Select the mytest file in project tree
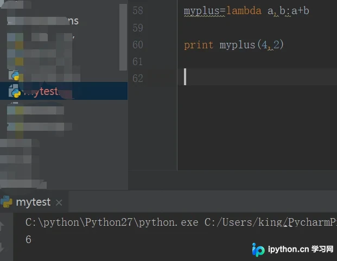 click(63, 91)
